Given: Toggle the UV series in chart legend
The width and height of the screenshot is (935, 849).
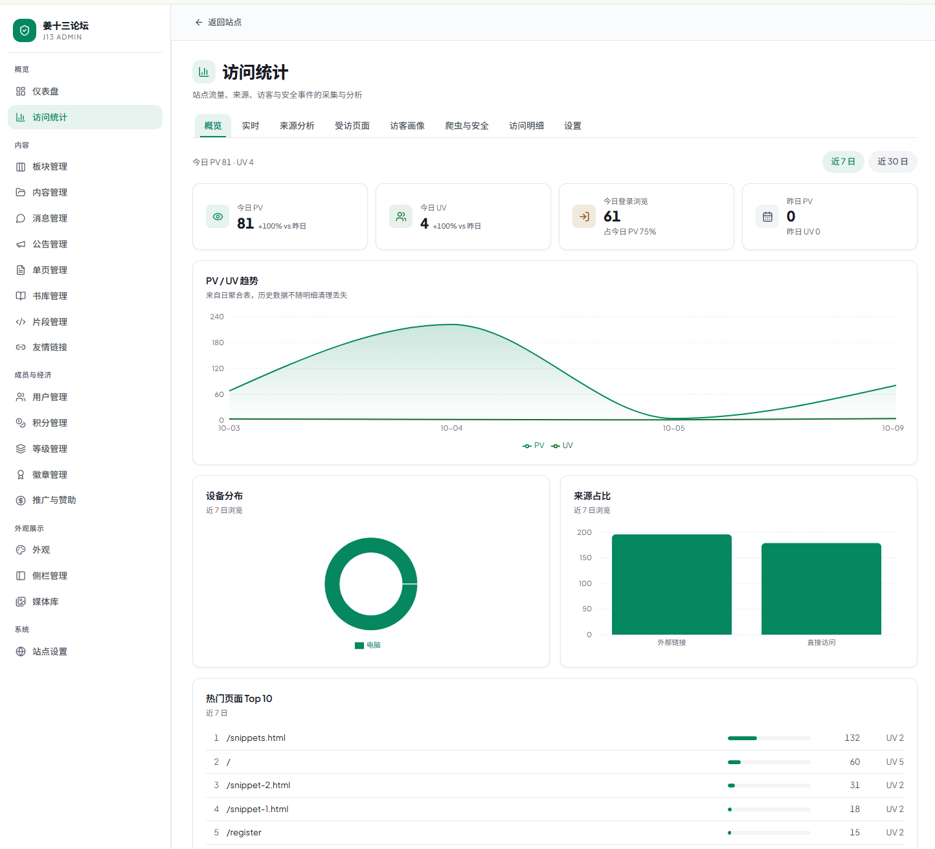Looking at the screenshot, I should point(562,446).
